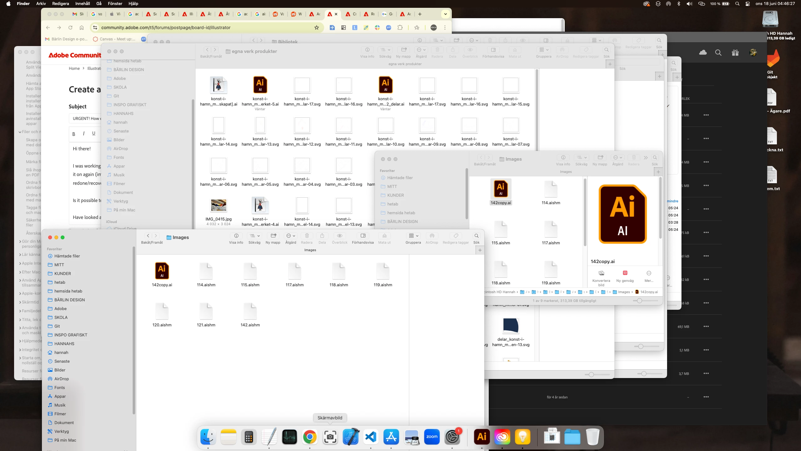Toggle the Förhandsvisa preview pane
Viewport: 801px width, 451px height.
(x=363, y=236)
